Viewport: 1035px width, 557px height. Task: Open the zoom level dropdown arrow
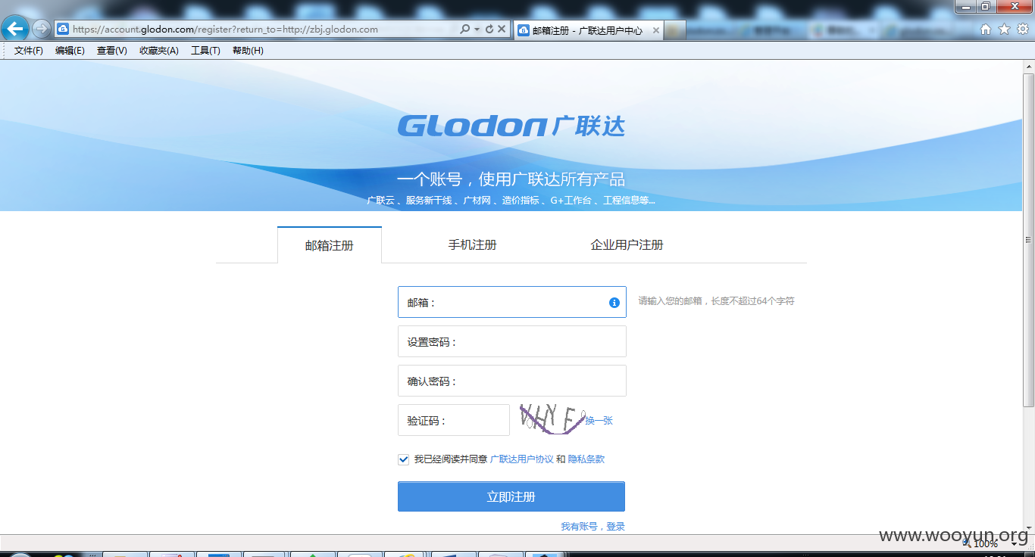pos(1015,543)
